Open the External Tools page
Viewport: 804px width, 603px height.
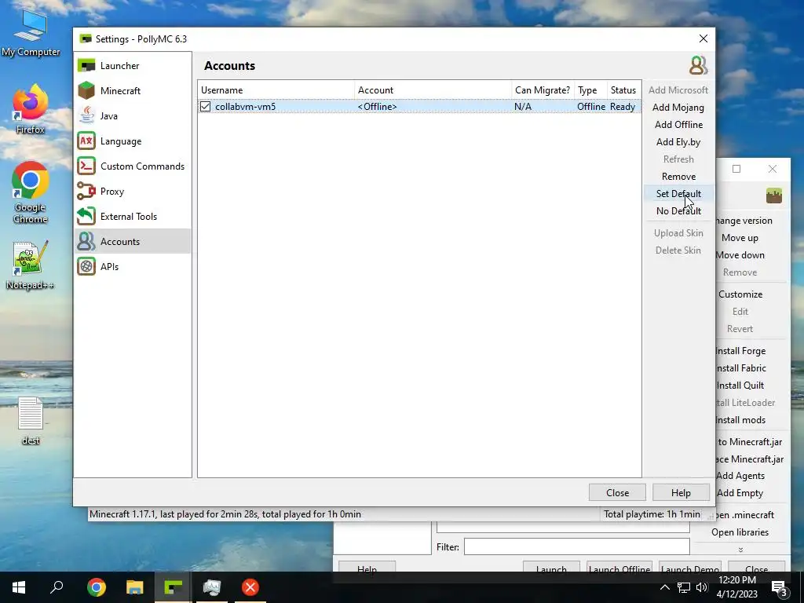pos(133,217)
